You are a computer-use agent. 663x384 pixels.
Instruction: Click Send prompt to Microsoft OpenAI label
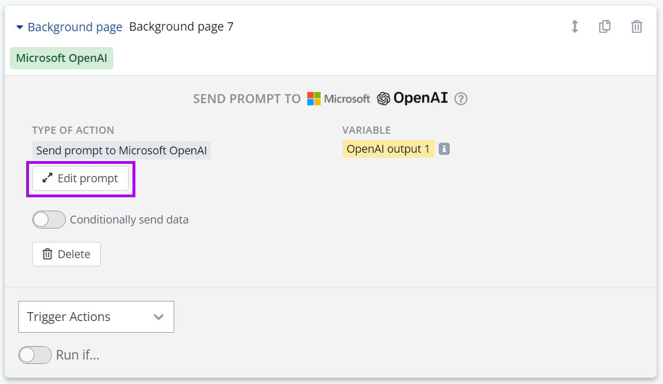pos(121,150)
